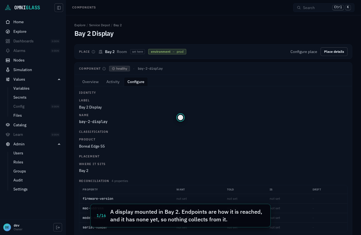Click the Dashboards grid icon
Screen dimensions: 361x235
click(x=8, y=41)
